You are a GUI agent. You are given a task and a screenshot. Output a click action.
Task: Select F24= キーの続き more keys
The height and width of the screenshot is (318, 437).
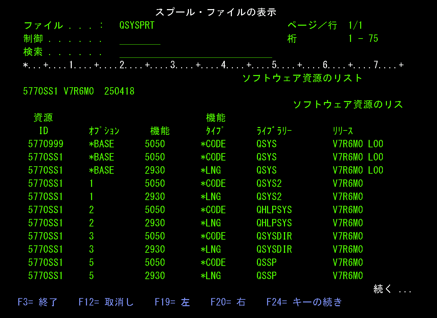(304, 302)
